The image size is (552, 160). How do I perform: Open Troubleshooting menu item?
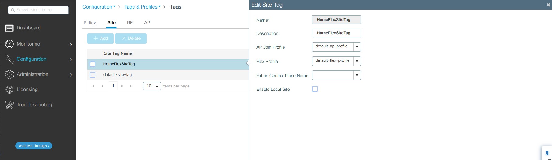click(x=34, y=105)
